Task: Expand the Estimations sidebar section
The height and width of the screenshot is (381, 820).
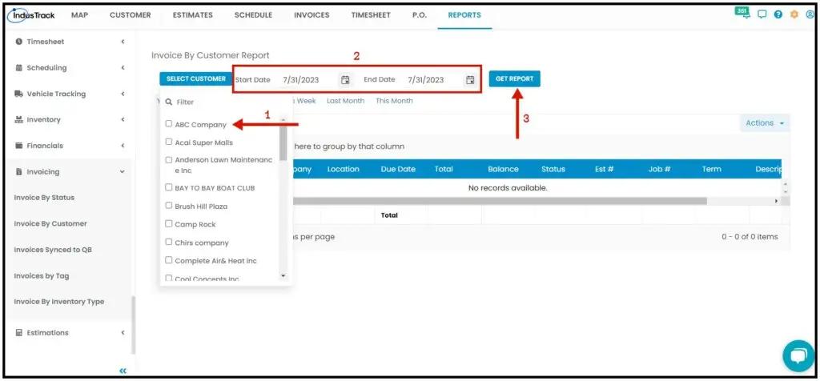Action: click(123, 333)
